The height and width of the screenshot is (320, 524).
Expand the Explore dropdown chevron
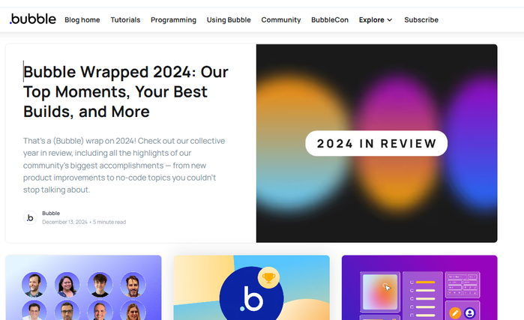pos(390,20)
